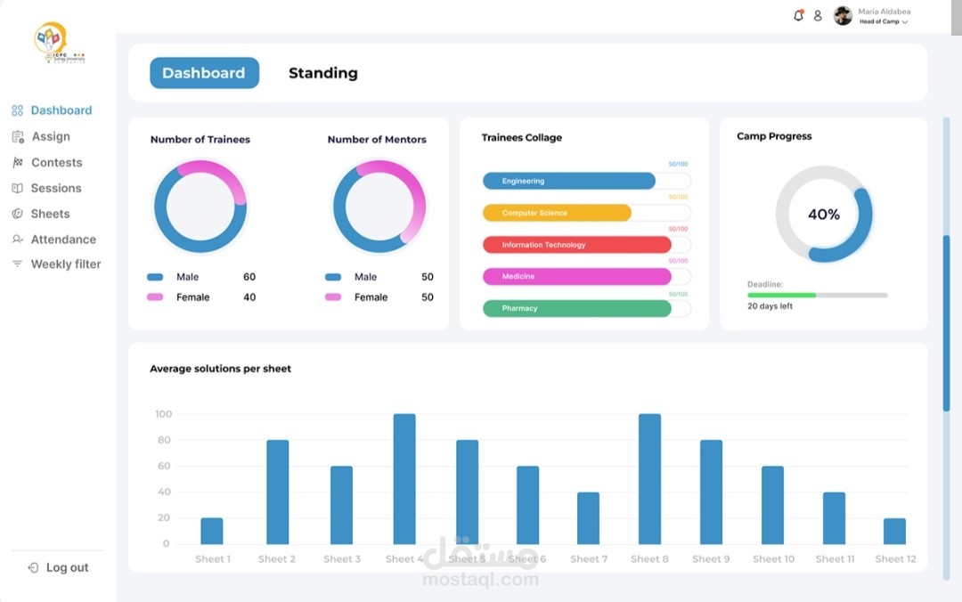
Task: Go to Contests in the sidebar
Action: click(x=56, y=163)
